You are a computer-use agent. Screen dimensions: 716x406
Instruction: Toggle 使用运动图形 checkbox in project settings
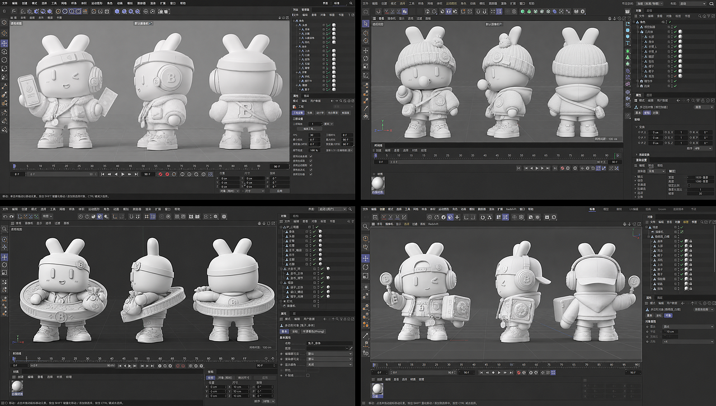[x=311, y=165]
